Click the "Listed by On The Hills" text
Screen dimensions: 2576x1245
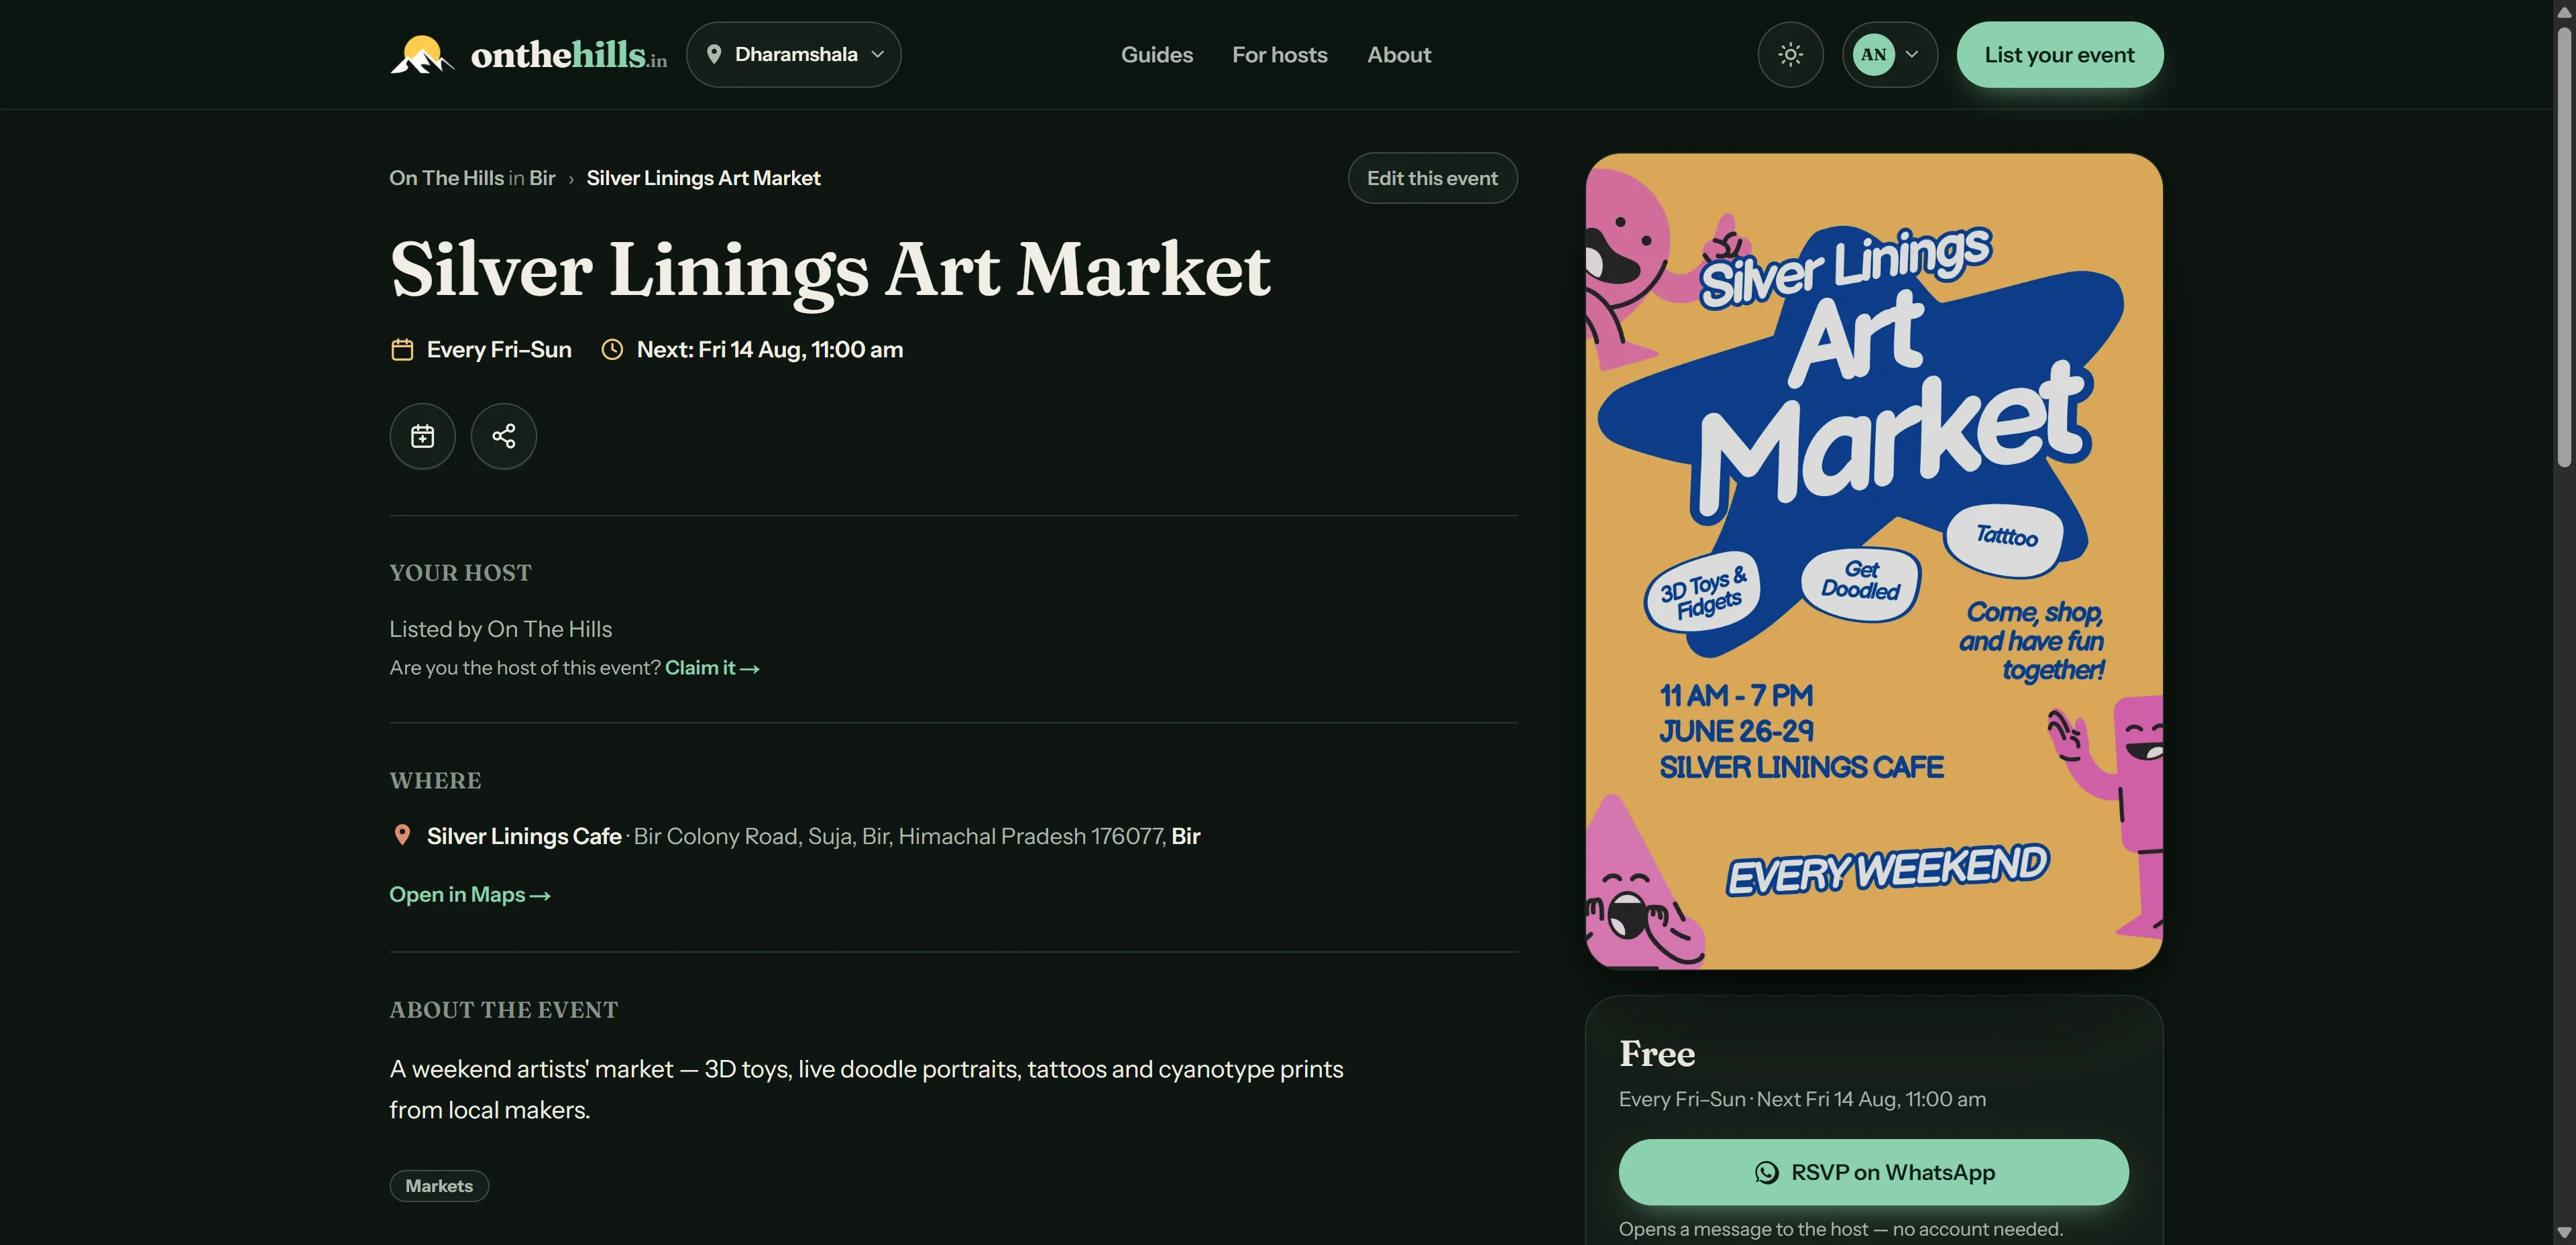click(x=501, y=629)
